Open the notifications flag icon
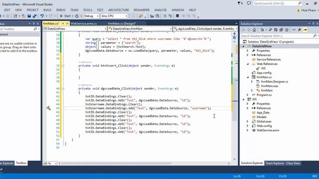The width and height of the screenshot is (319, 179). pyautogui.click(x=240, y=3)
